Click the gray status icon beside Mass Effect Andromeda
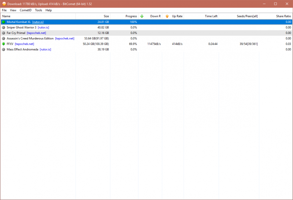 click(x=4, y=49)
